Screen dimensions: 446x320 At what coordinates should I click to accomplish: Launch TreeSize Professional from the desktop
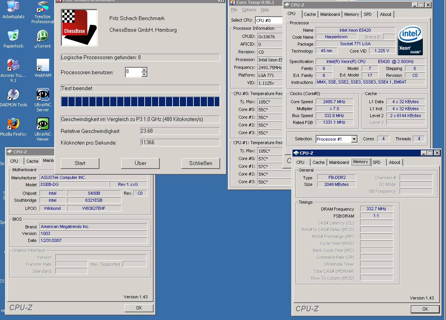point(43,12)
